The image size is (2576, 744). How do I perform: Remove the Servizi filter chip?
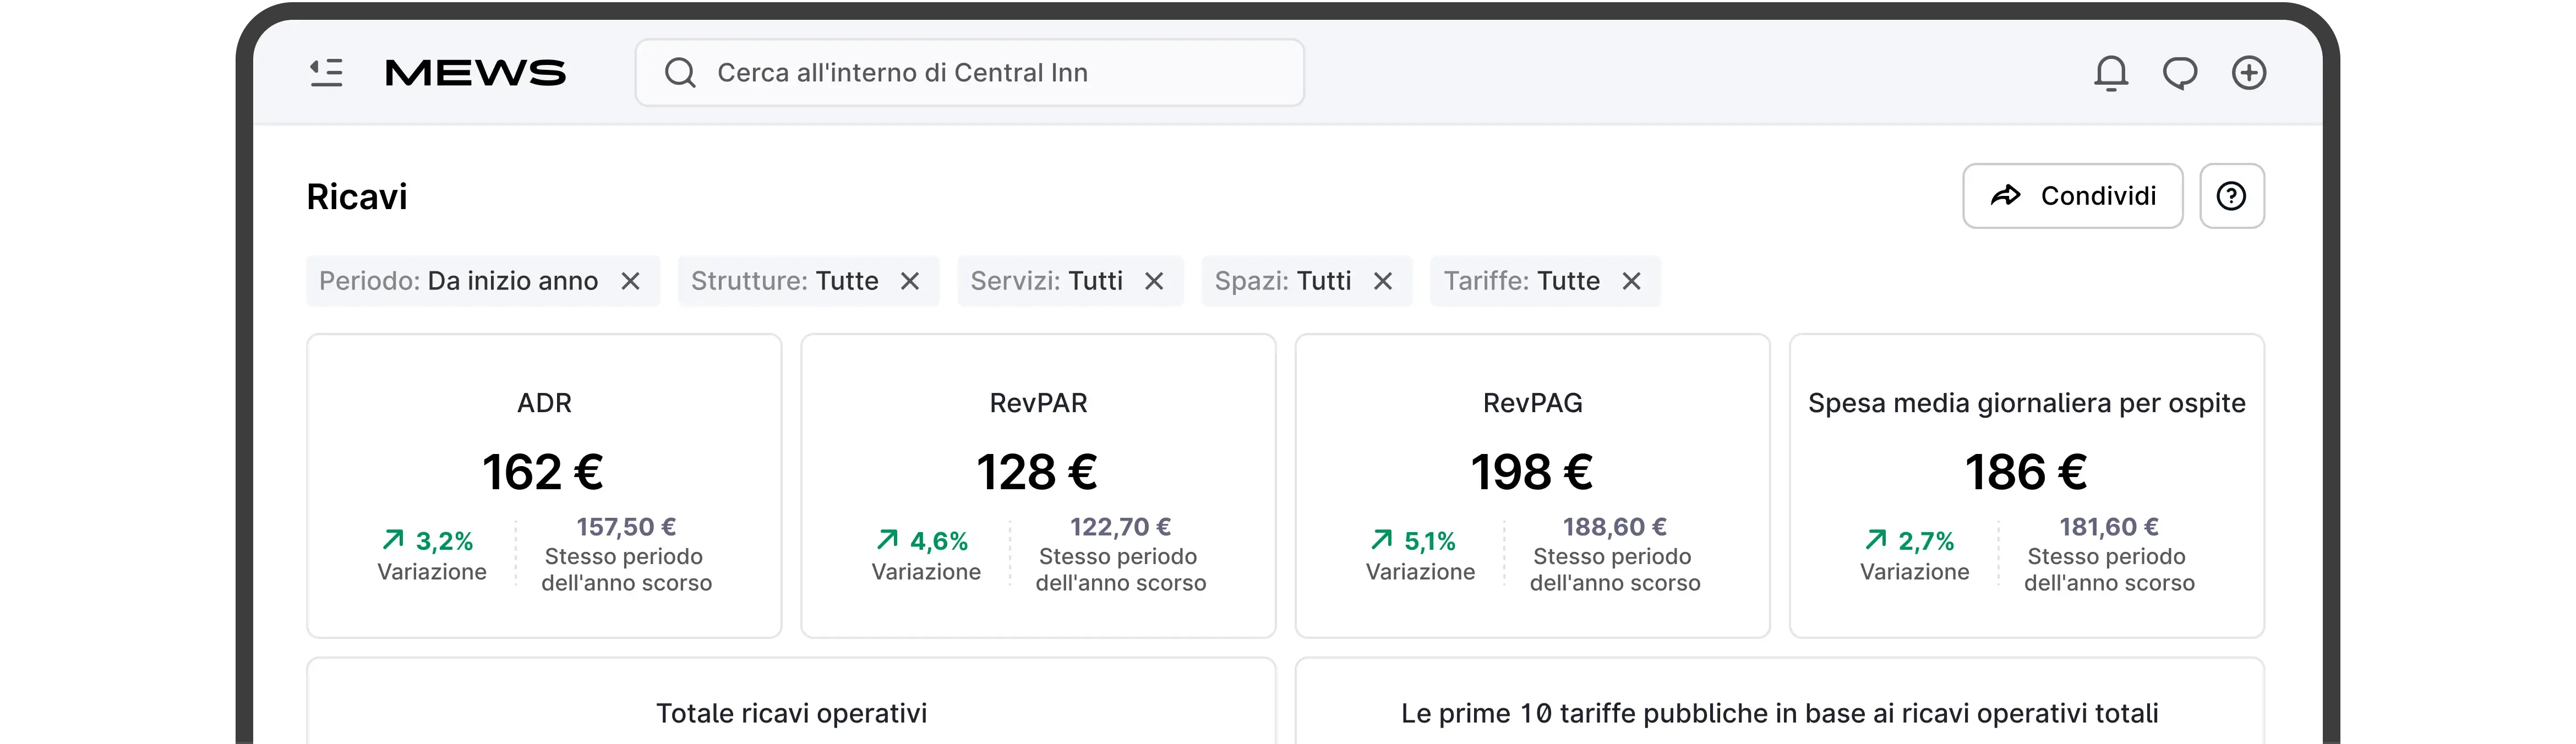pyautogui.click(x=1154, y=281)
